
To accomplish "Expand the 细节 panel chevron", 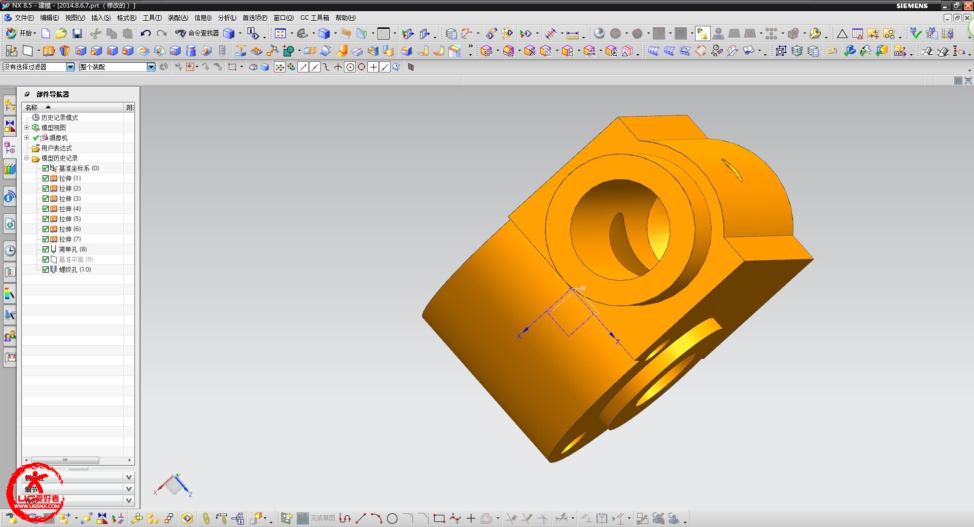I will pyautogui.click(x=129, y=489).
